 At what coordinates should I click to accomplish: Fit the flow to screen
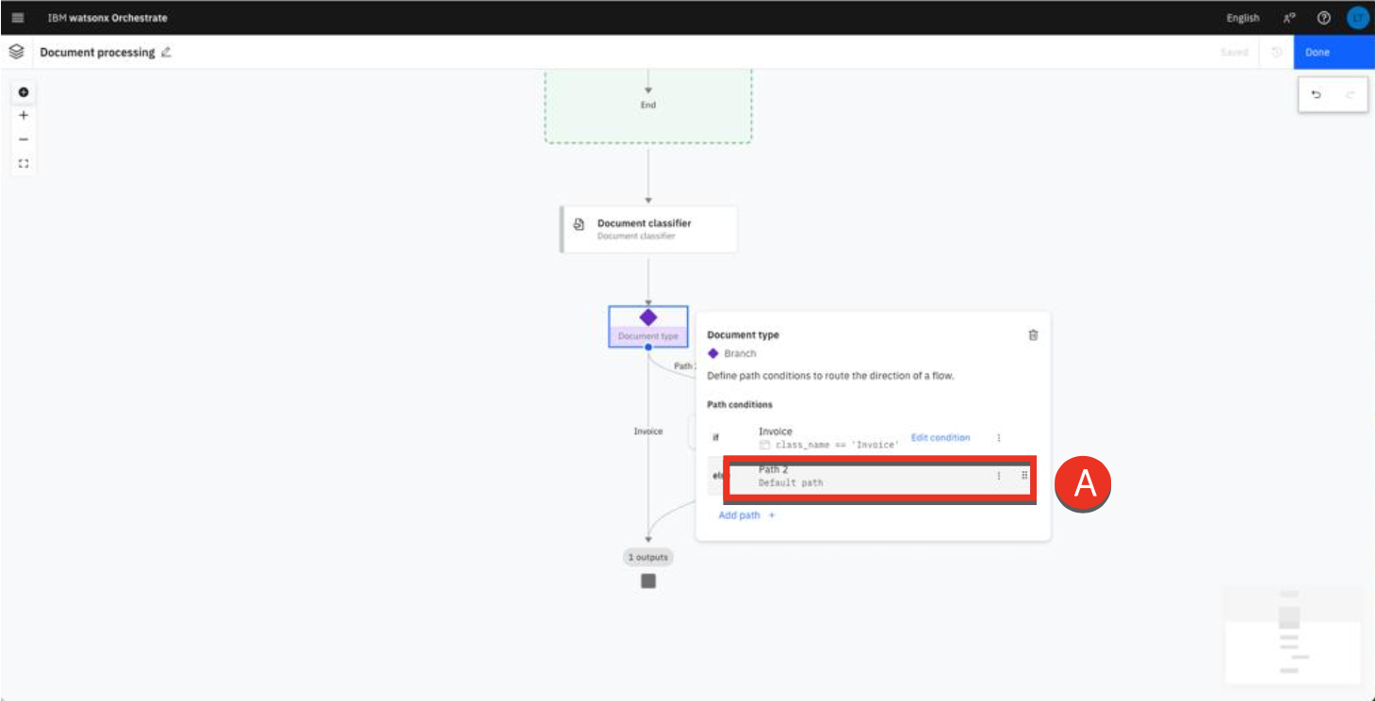pyautogui.click(x=24, y=163)
